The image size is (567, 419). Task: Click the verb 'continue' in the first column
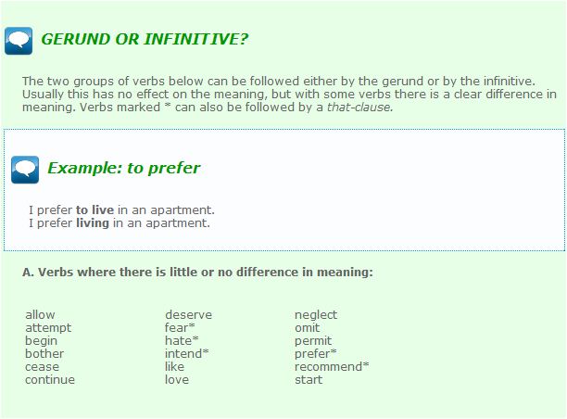[50, 380]
